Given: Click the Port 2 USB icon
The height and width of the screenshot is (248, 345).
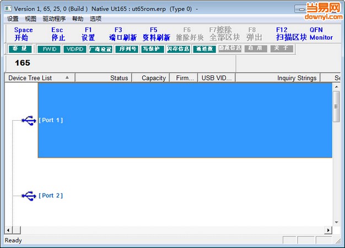Looking at the screenshot, I should pyautogui.click(x=29, y=195).
